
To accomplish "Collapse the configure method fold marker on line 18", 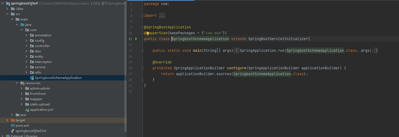I will coord(143,68).
